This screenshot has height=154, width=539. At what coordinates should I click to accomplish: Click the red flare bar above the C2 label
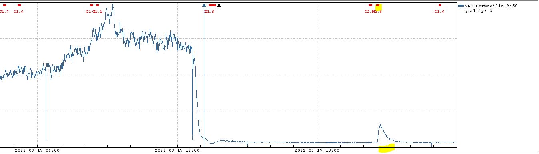tap(370, 5)
